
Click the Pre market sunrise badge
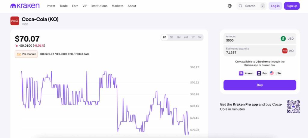click(x=26, y=54)
